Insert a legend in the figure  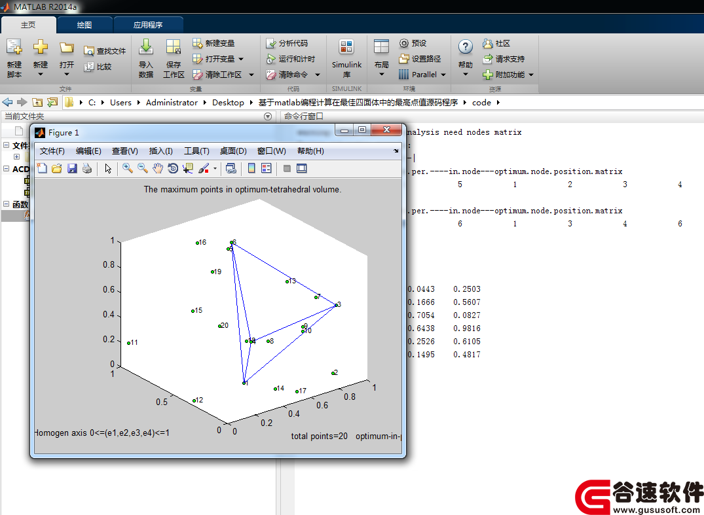(x=267, y=169)
